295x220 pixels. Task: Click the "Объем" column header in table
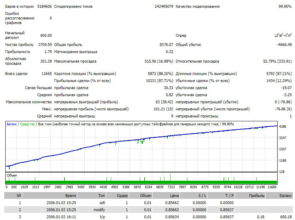[140, 196]
